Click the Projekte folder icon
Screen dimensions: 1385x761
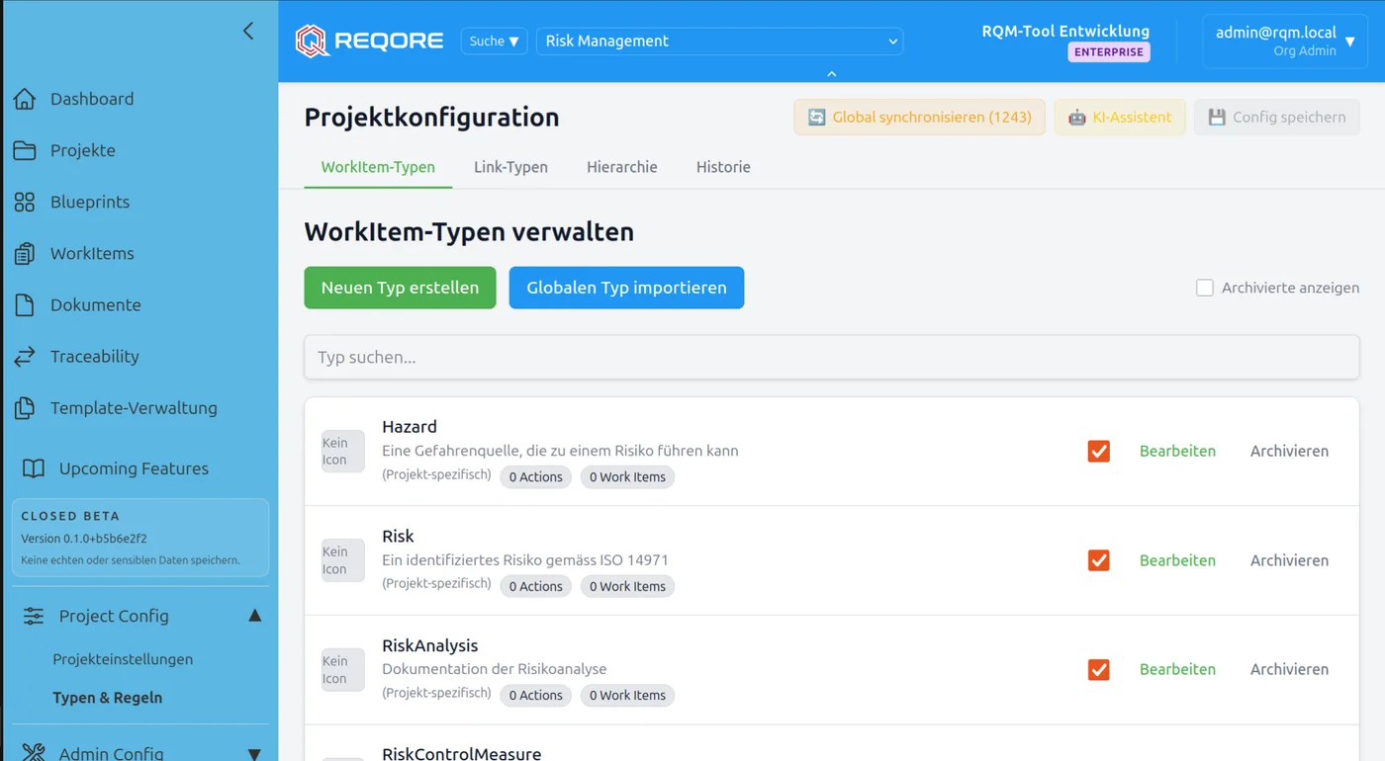[25, 150]
